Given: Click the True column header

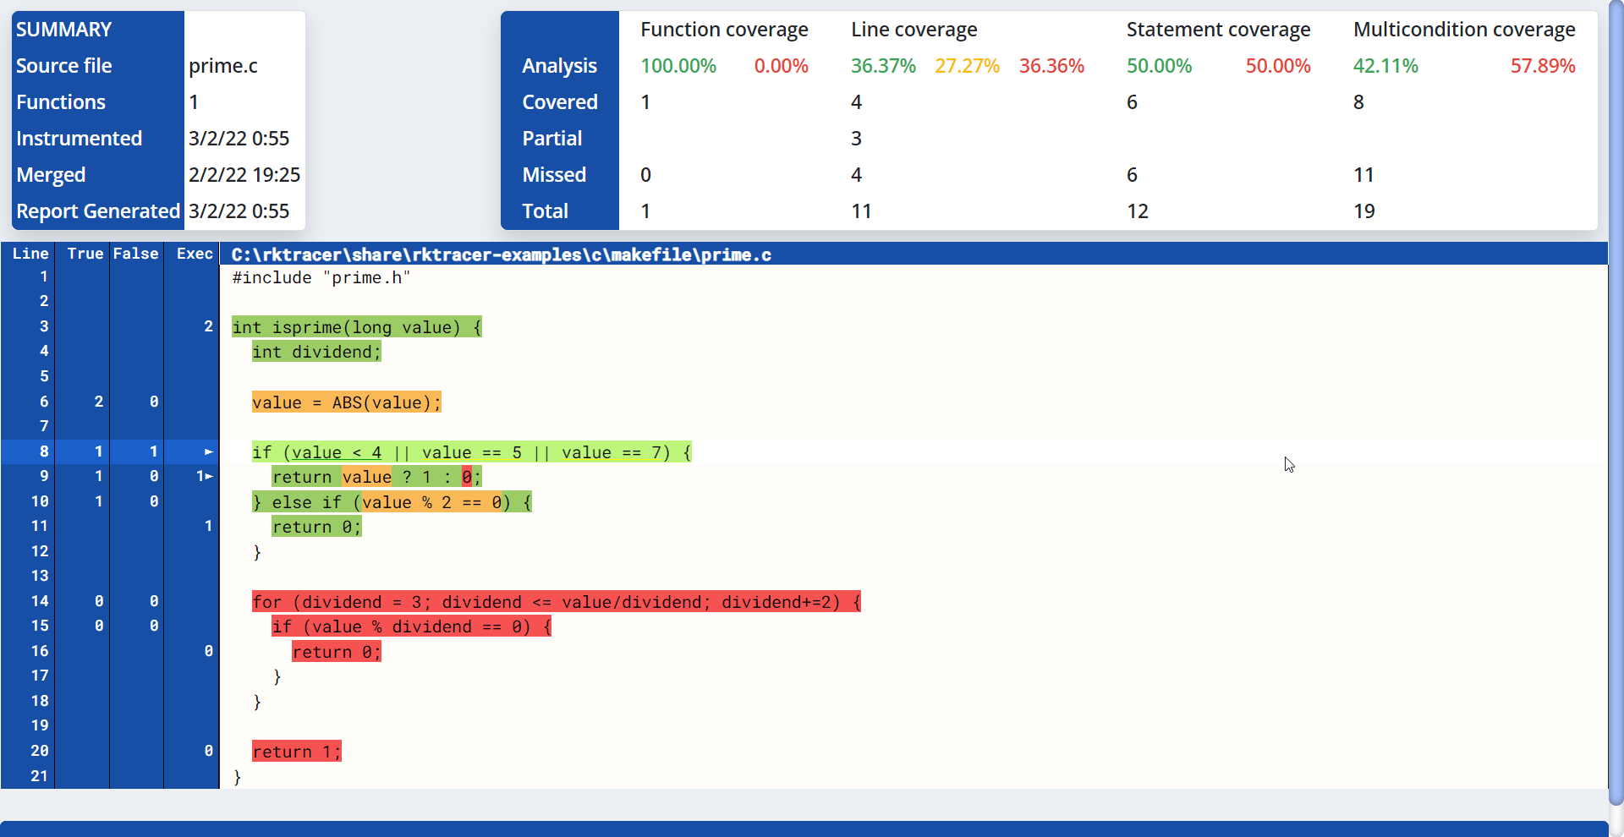Looking at the screenshot, I should point(84,253).
